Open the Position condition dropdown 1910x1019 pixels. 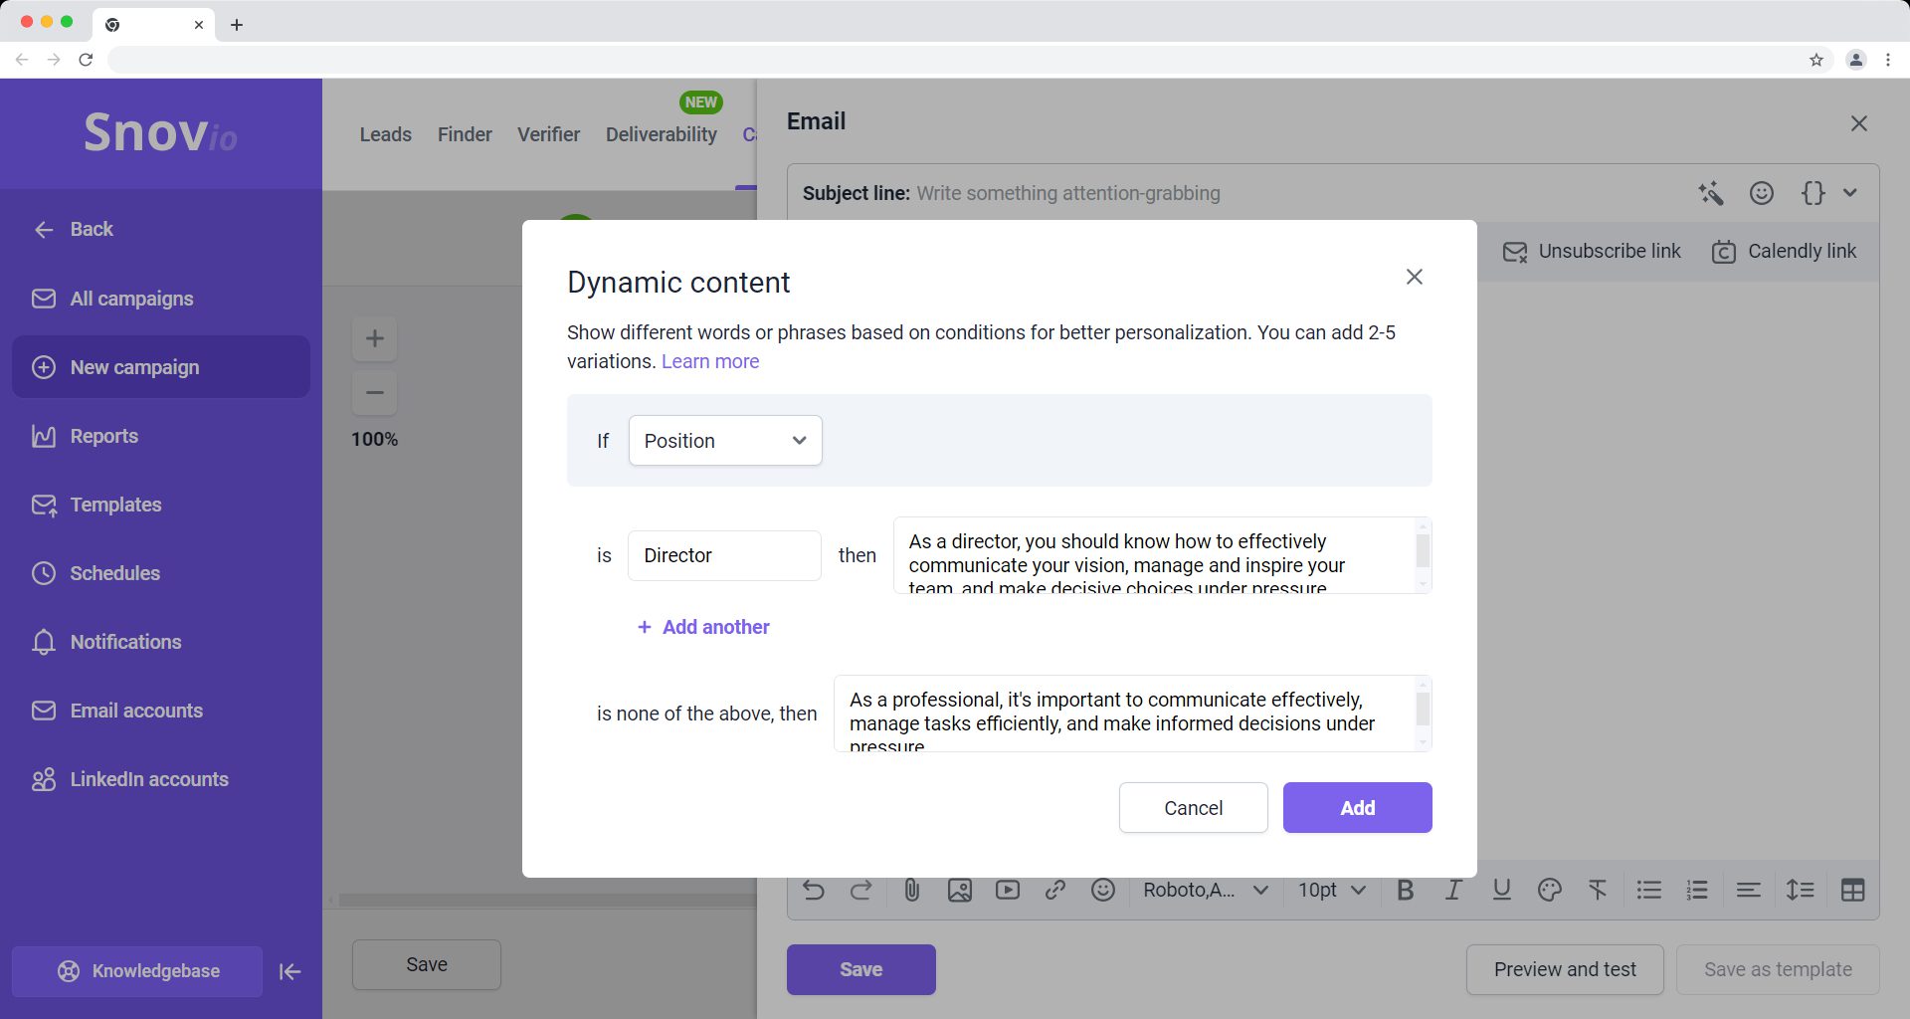point(724,441)
